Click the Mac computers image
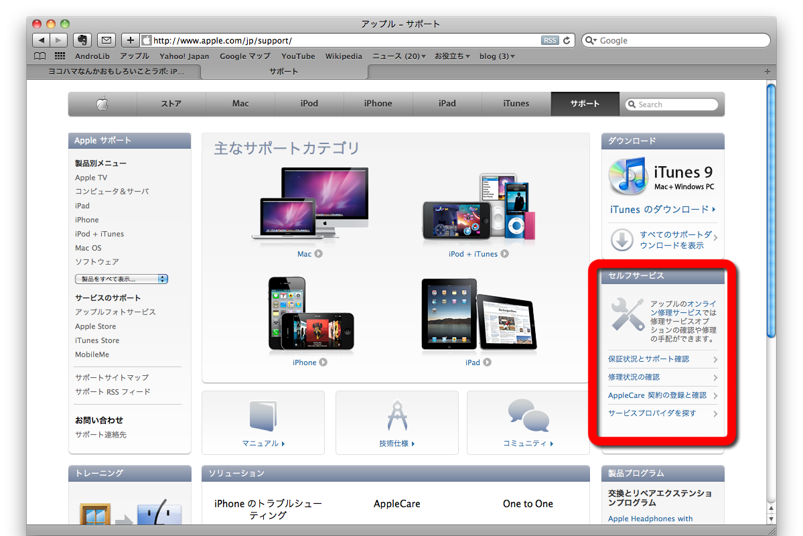The width and height of the screenshot is (803, 536). coord(310,204)
